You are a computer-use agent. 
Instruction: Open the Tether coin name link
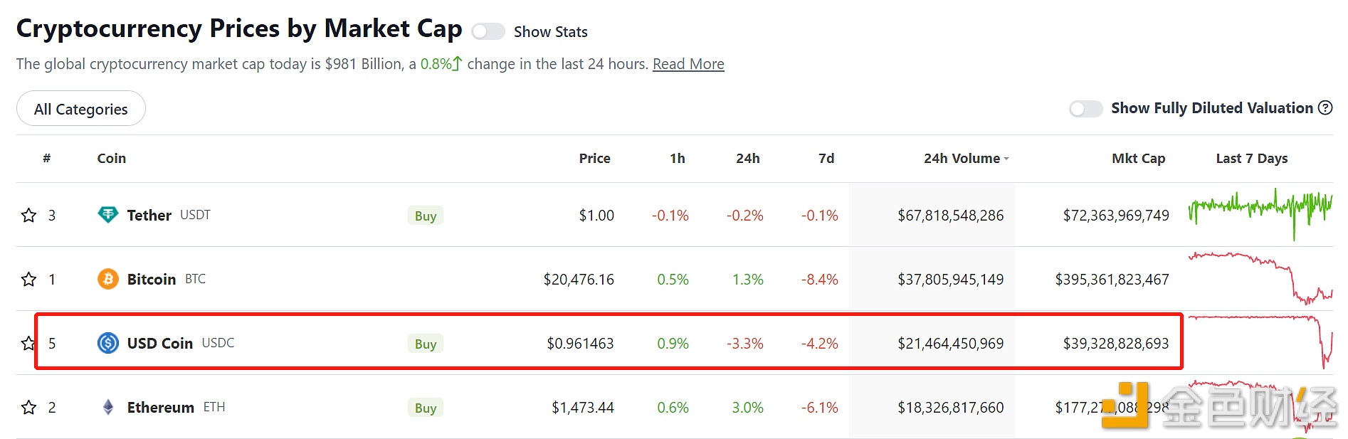pos(149,215)
